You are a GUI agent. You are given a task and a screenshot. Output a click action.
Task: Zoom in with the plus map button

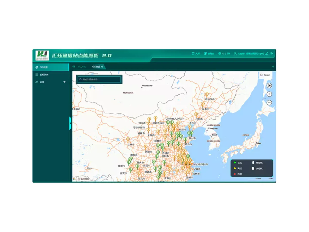coord(269,94)
